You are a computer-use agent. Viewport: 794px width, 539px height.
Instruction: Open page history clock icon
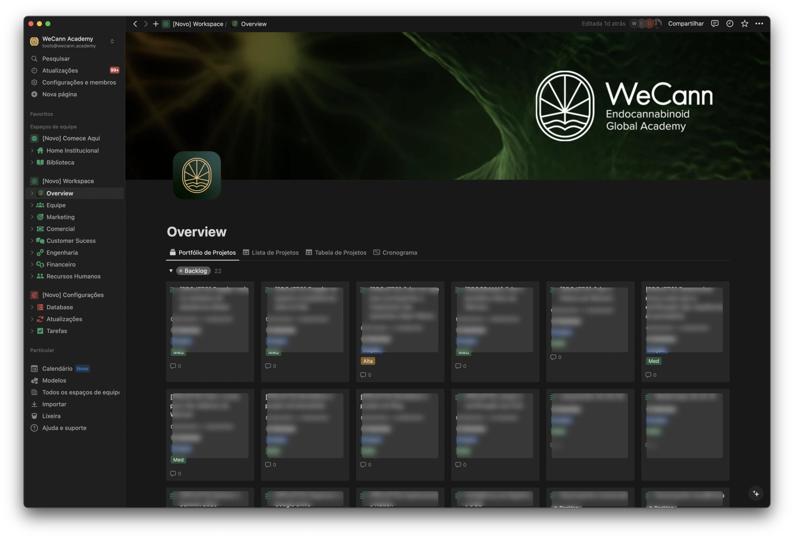click(730, 24)
